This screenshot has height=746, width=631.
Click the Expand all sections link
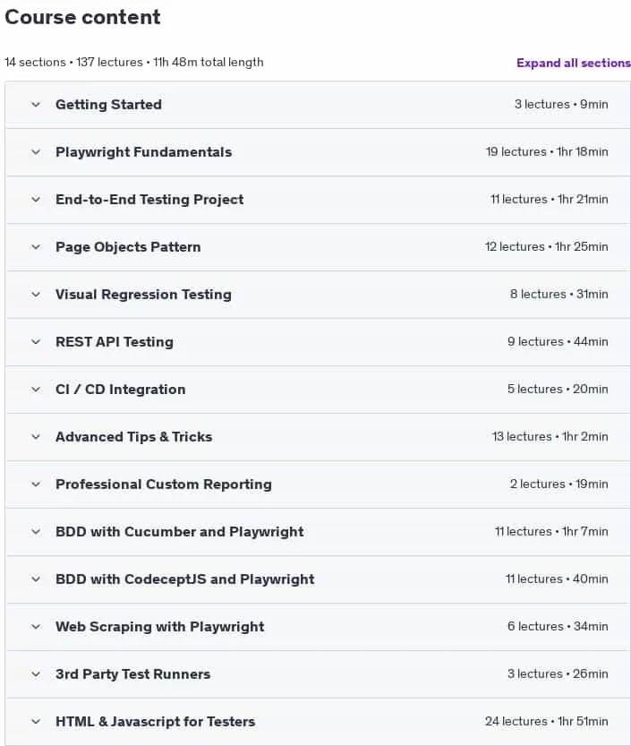pyautogui.click(x=574, y=63)
